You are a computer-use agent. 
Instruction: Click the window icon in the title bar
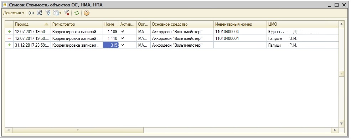click(5, 5)
